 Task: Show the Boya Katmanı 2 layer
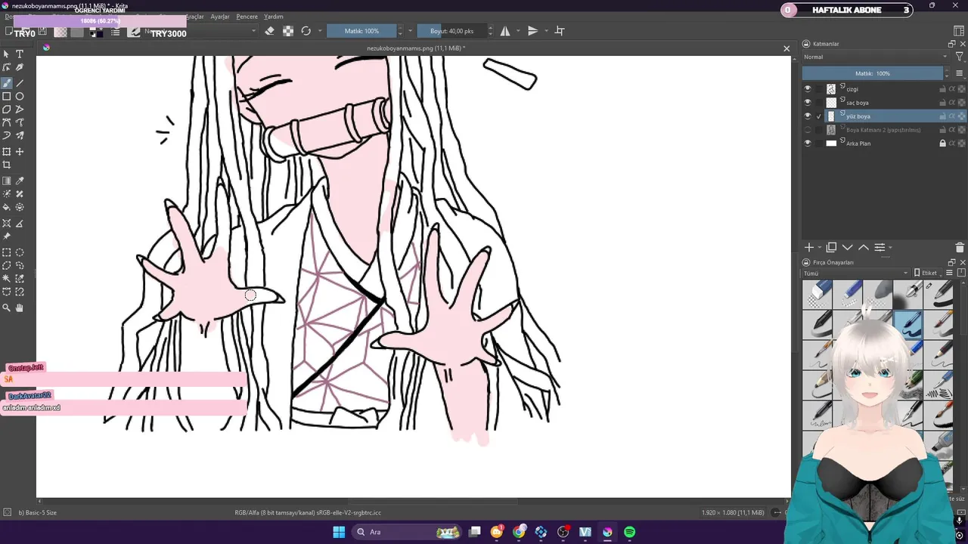pyautogui.click(x=808, y=130)
